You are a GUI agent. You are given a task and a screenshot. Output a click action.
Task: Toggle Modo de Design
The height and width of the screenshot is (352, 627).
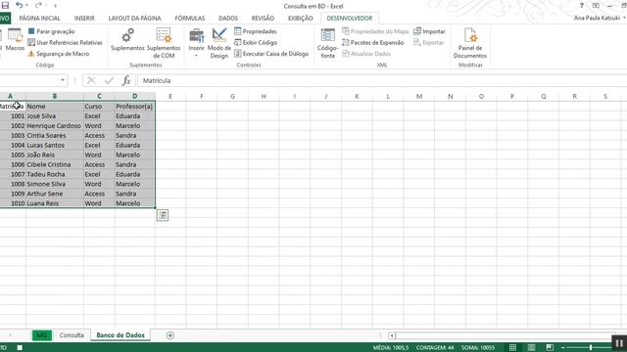tap(219, 43)
